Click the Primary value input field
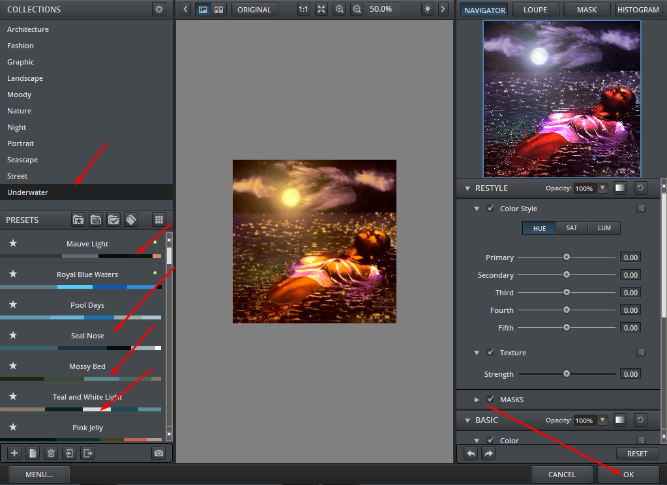Screen dimensions: 667x485 coord(630,257)
